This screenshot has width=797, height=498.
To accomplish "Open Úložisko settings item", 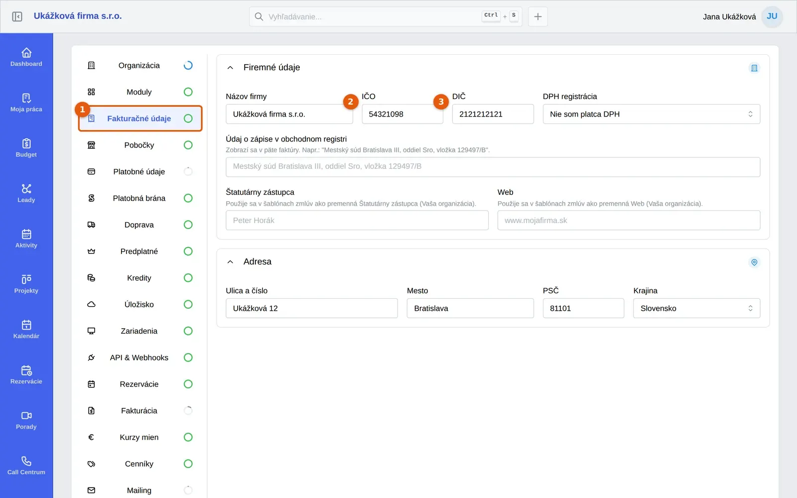I will pyautogui.click(x=140, y=304).
